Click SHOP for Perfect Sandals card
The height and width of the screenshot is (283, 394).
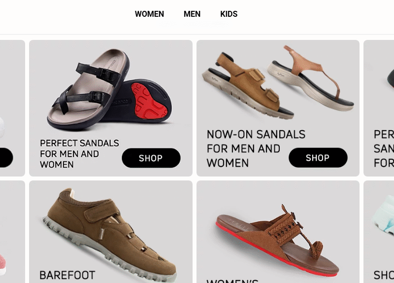tap(151, 158)
